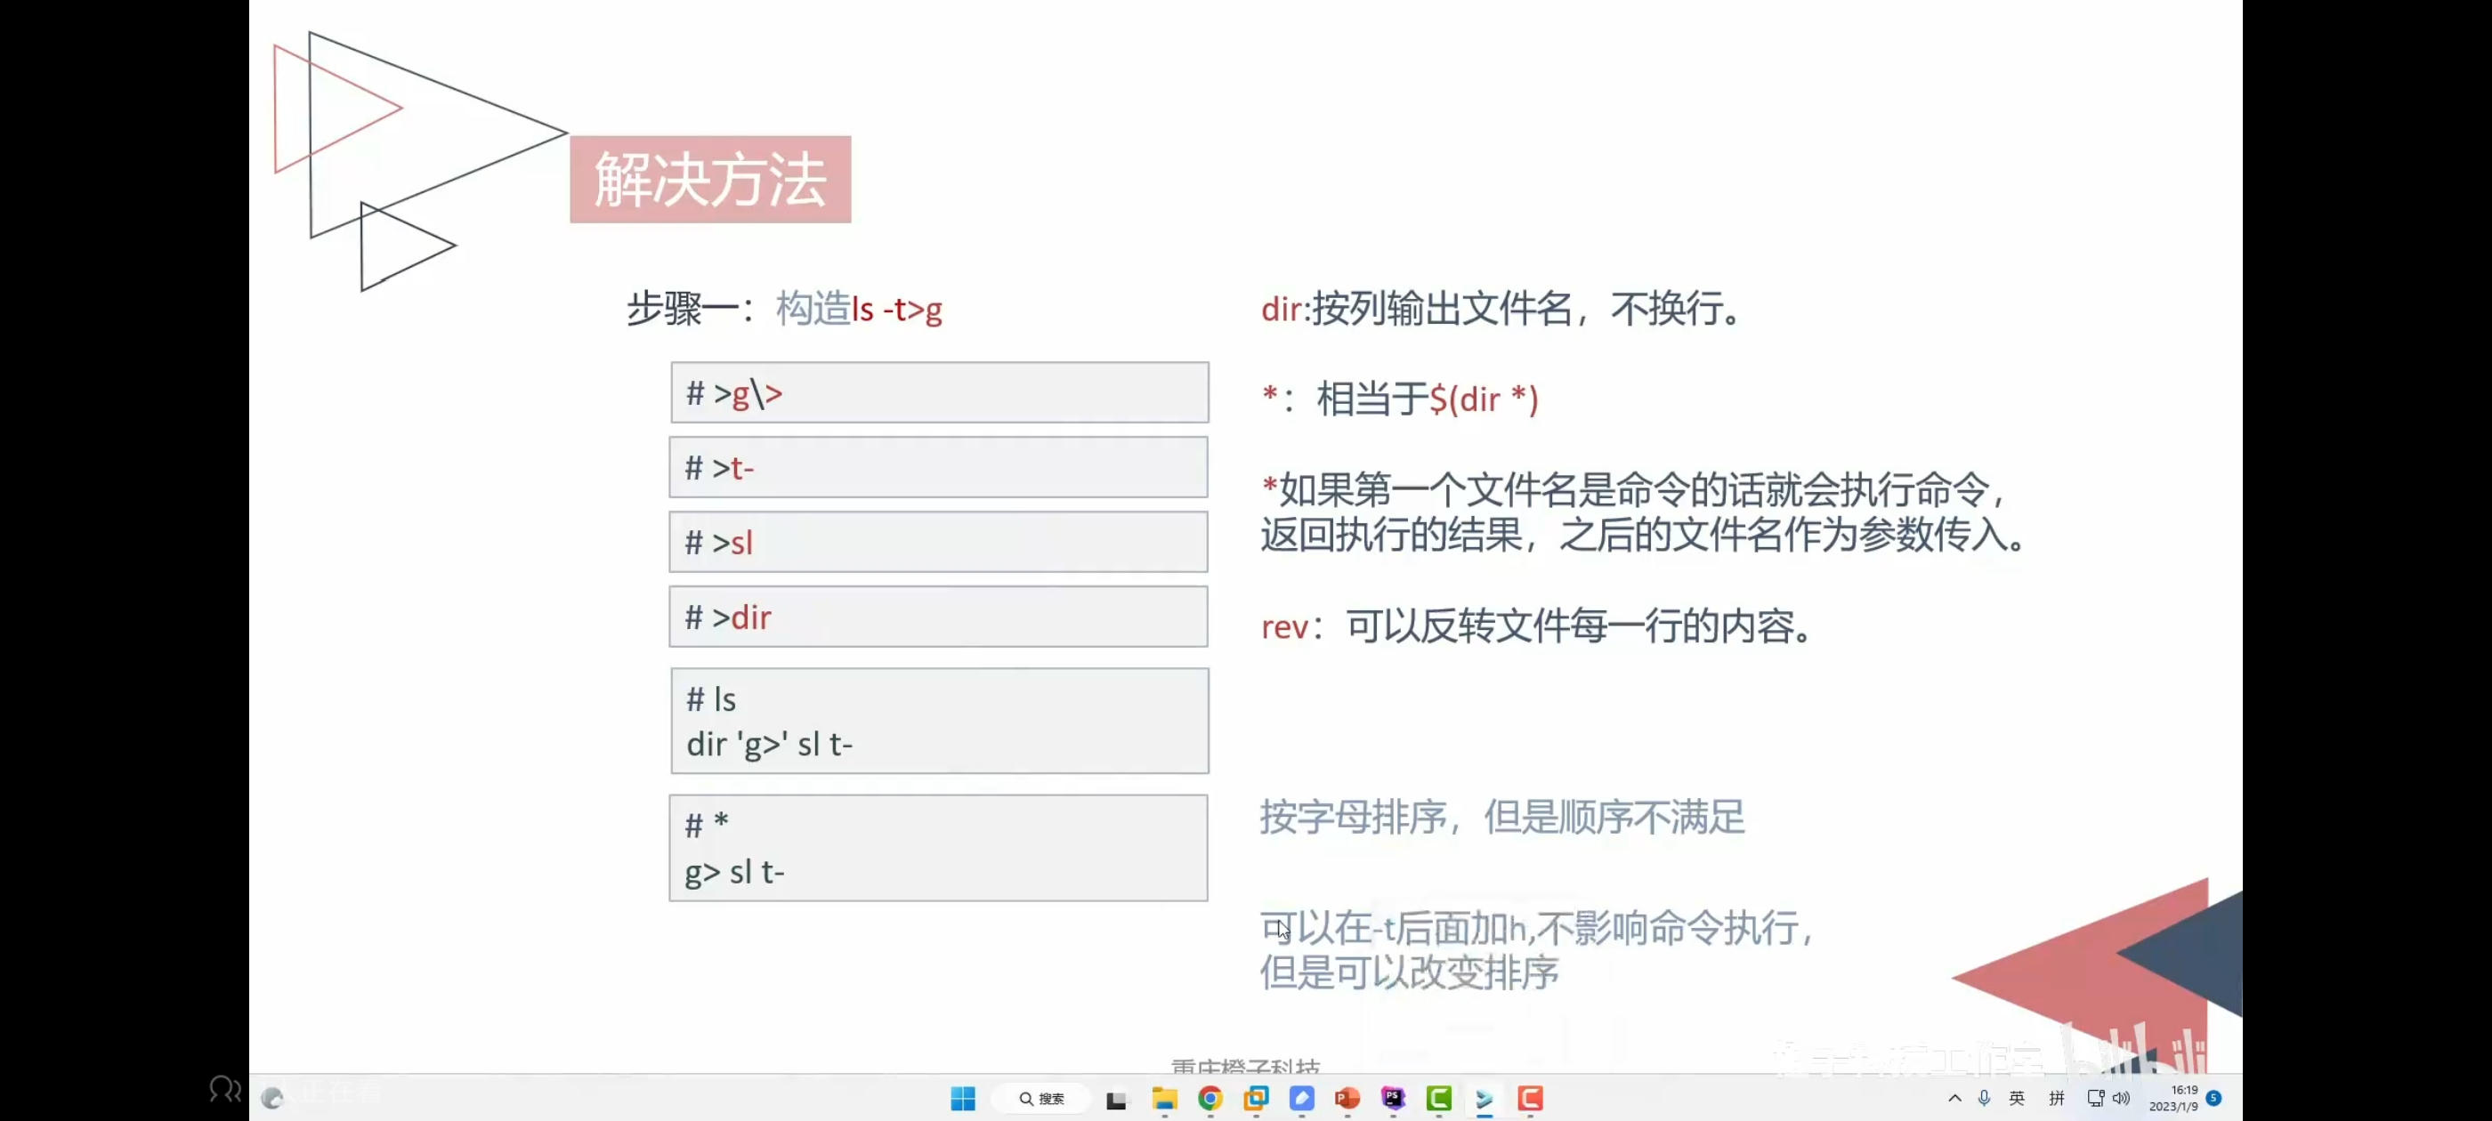
Task: Open the blue pen-note app on the taskbar
Action: coord(1301,1098)
